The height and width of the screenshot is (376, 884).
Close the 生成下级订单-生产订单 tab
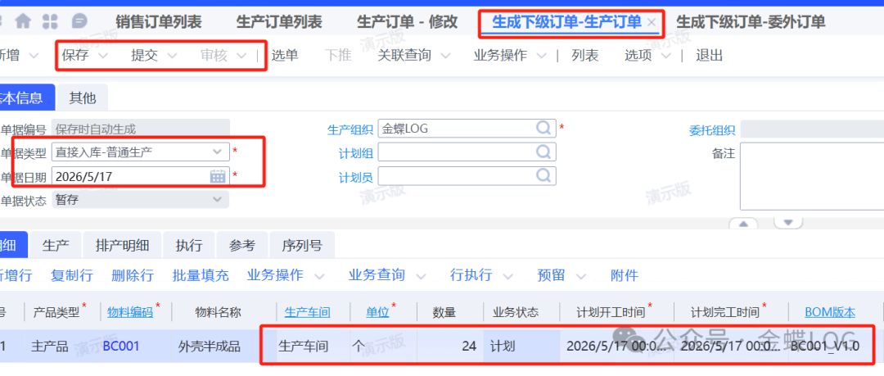652,23
